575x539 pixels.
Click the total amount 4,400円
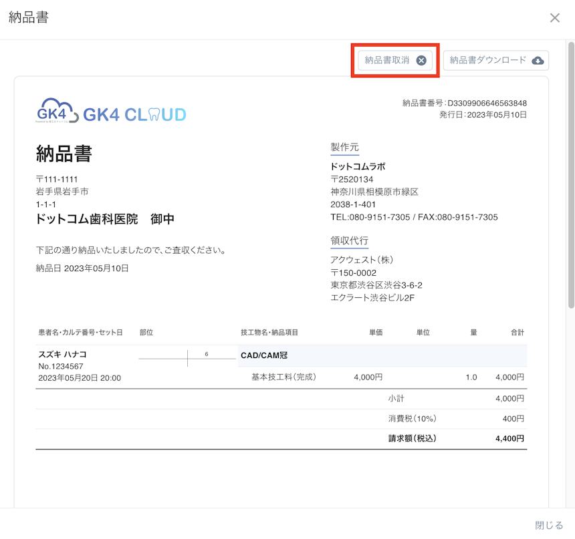[509, 438]
